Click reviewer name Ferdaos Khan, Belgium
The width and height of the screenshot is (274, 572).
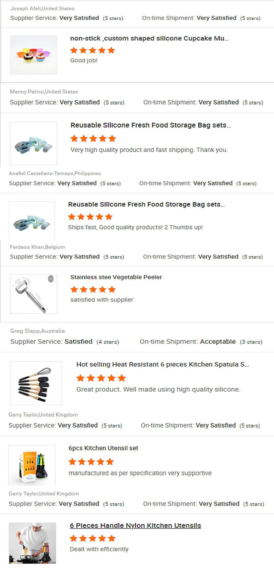[x=37, y=247]
